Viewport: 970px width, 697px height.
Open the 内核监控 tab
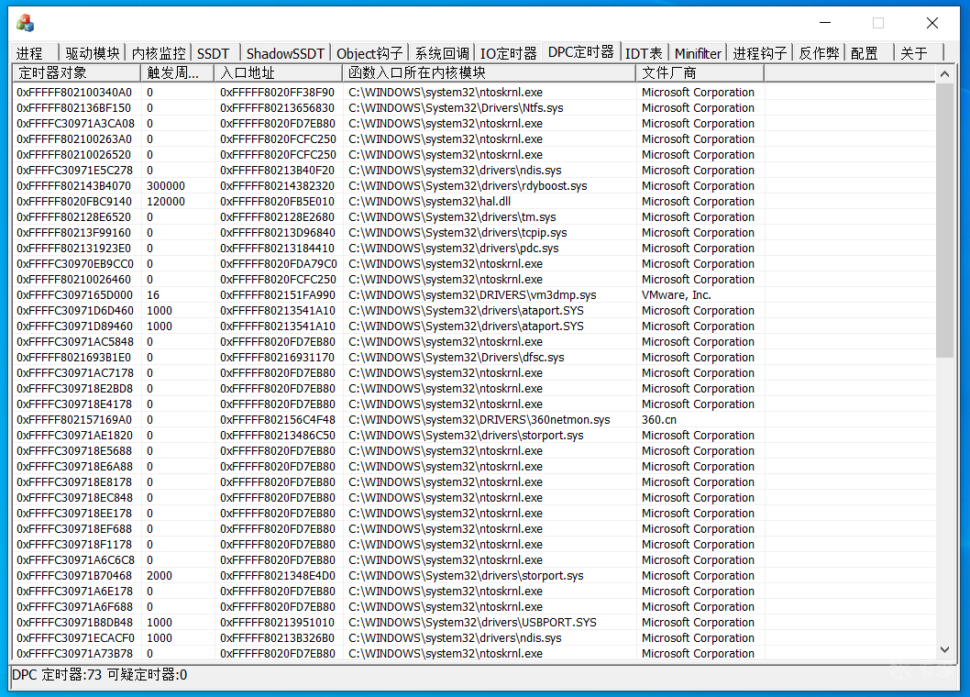point(159,53)
